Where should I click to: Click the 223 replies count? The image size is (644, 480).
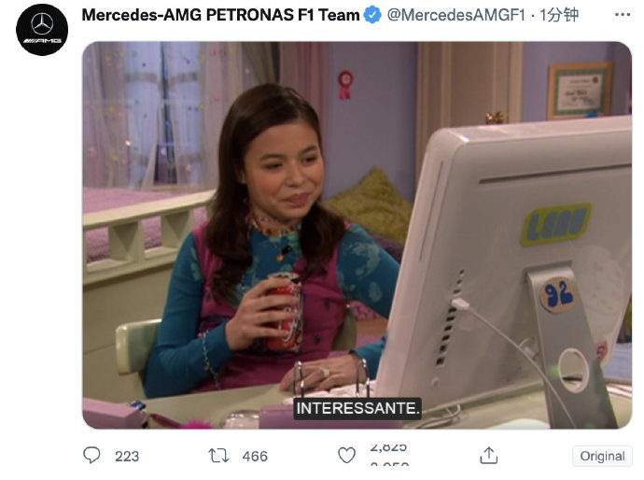tap(127, 456)
